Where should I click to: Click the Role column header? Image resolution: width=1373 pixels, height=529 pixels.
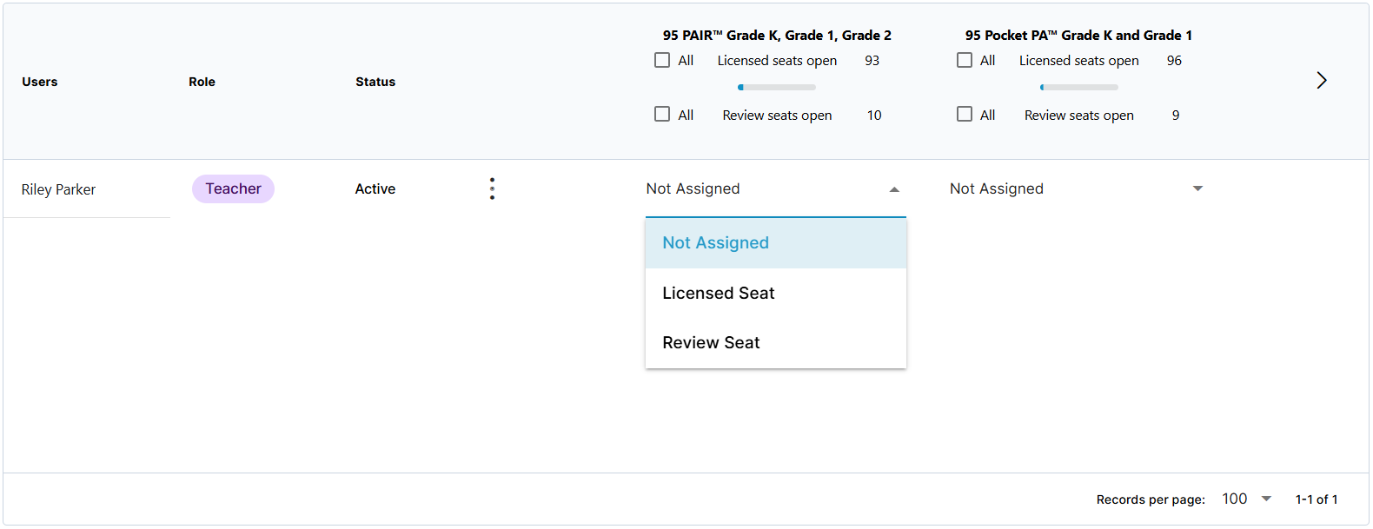tap(202, 82)
